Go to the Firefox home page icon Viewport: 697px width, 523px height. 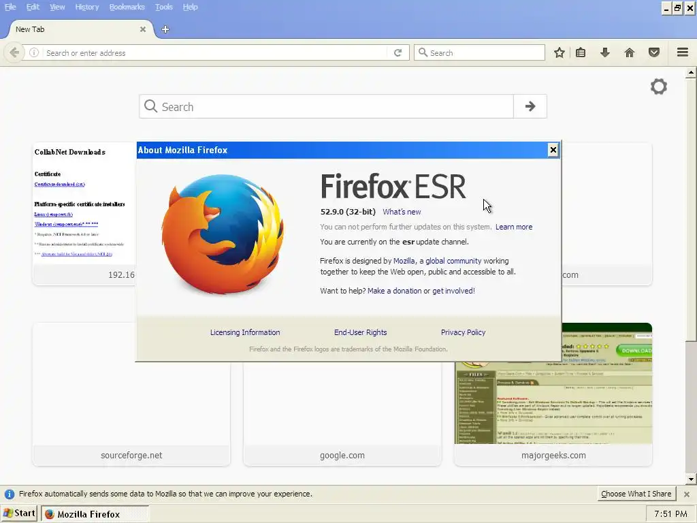(x=630, y=53)
